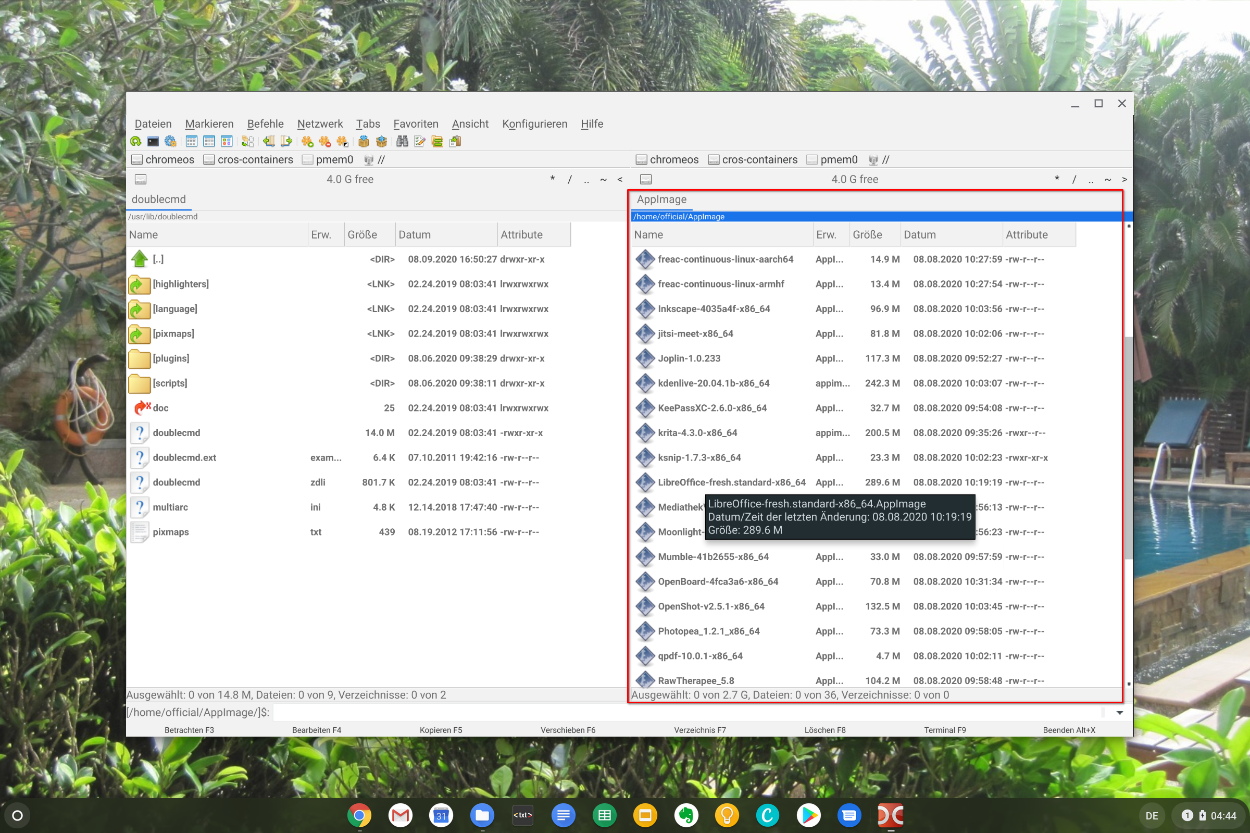Select the [..] parent directory row
Screen dimensions: 1250x833
coord(348,259)
